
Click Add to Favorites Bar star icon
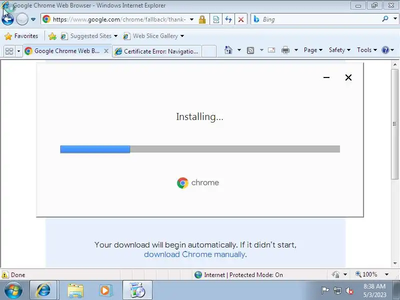tap(52, 36)
